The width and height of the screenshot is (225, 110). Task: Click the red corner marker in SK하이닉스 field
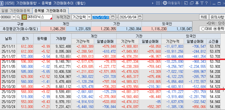[51, 18]
